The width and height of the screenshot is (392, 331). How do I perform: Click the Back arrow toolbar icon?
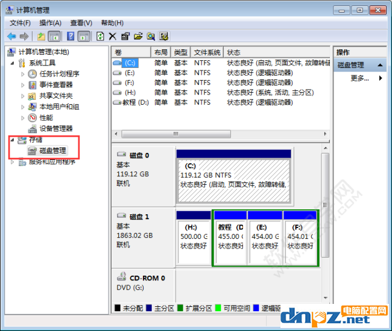(x=11, y=37)
